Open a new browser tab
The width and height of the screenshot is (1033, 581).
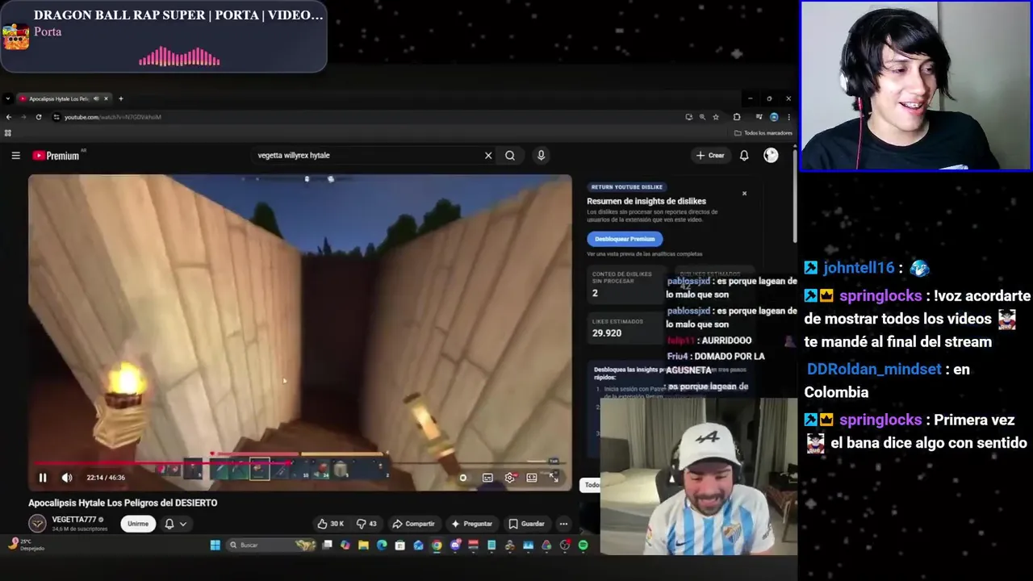coord(121,98)
